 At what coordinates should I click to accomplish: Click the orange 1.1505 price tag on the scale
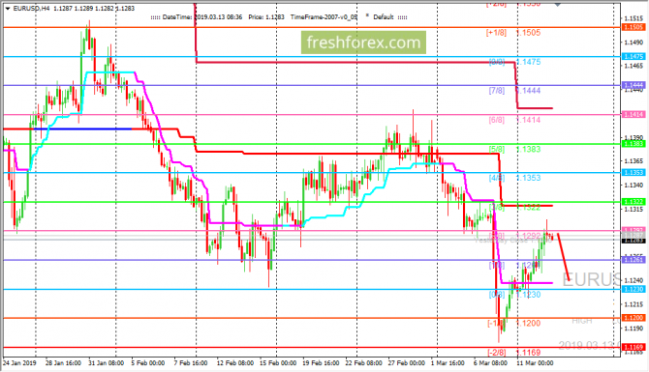pyautogui.click(x=634, y=27)
